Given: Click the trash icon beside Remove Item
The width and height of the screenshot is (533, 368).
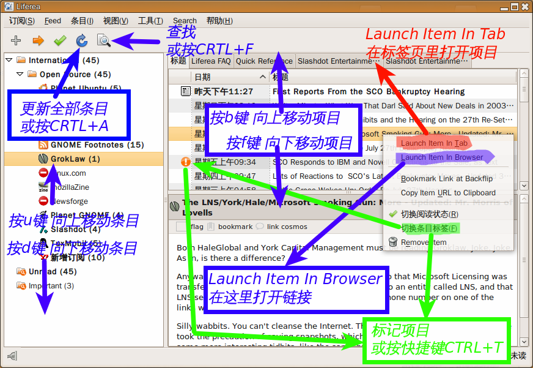Looking at the screenshot, I should coord(393,242).
